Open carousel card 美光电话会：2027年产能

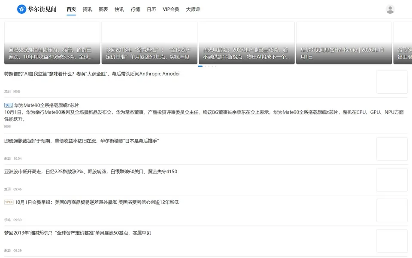tap(247, 43)
